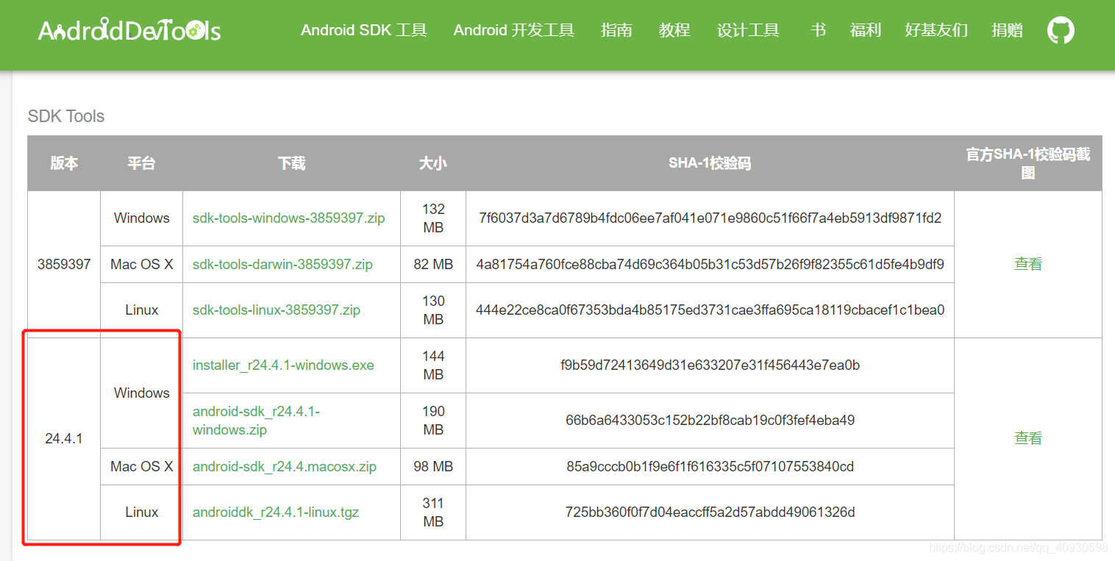Open the 设计工具 menu
This screenshot has width=1115, height=561.
(748, 30)
